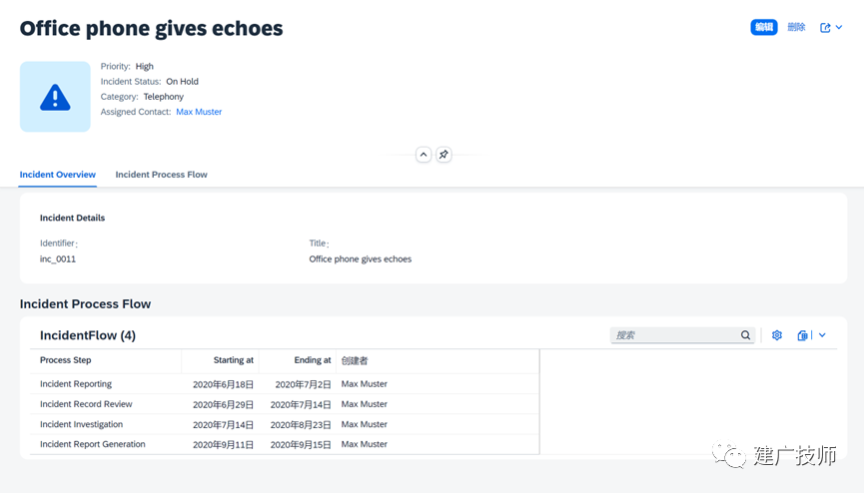Click the Ending at column header

click(298, 361)
